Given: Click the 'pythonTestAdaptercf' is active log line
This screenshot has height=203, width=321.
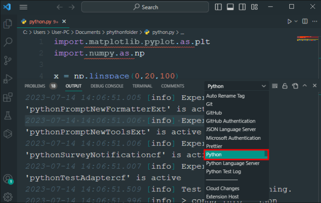Looking at the screenshot, I should (x=103, y=178).
